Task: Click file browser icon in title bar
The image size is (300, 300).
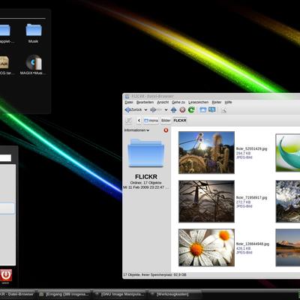Action: click(127, 96)
